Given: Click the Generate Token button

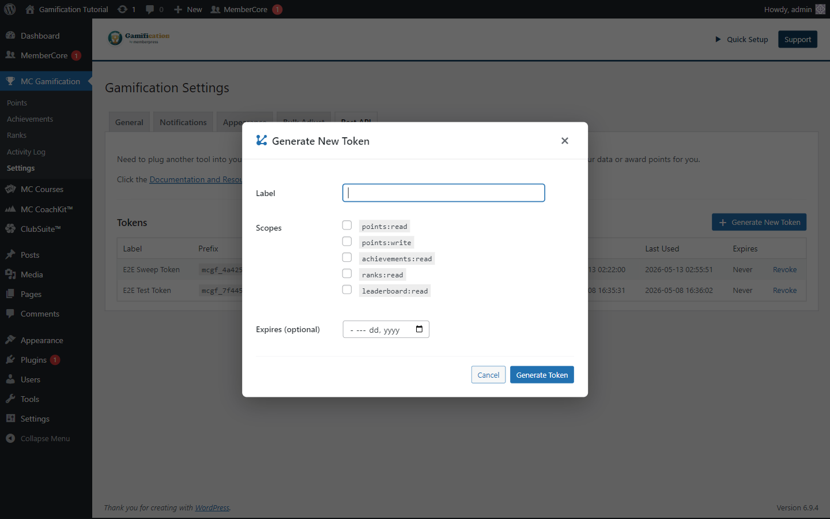Looking at the screenshot, I should point(542,375).
